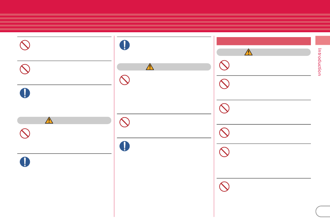
Task: Click the red section header bar in right column
Action: [264, 41]
